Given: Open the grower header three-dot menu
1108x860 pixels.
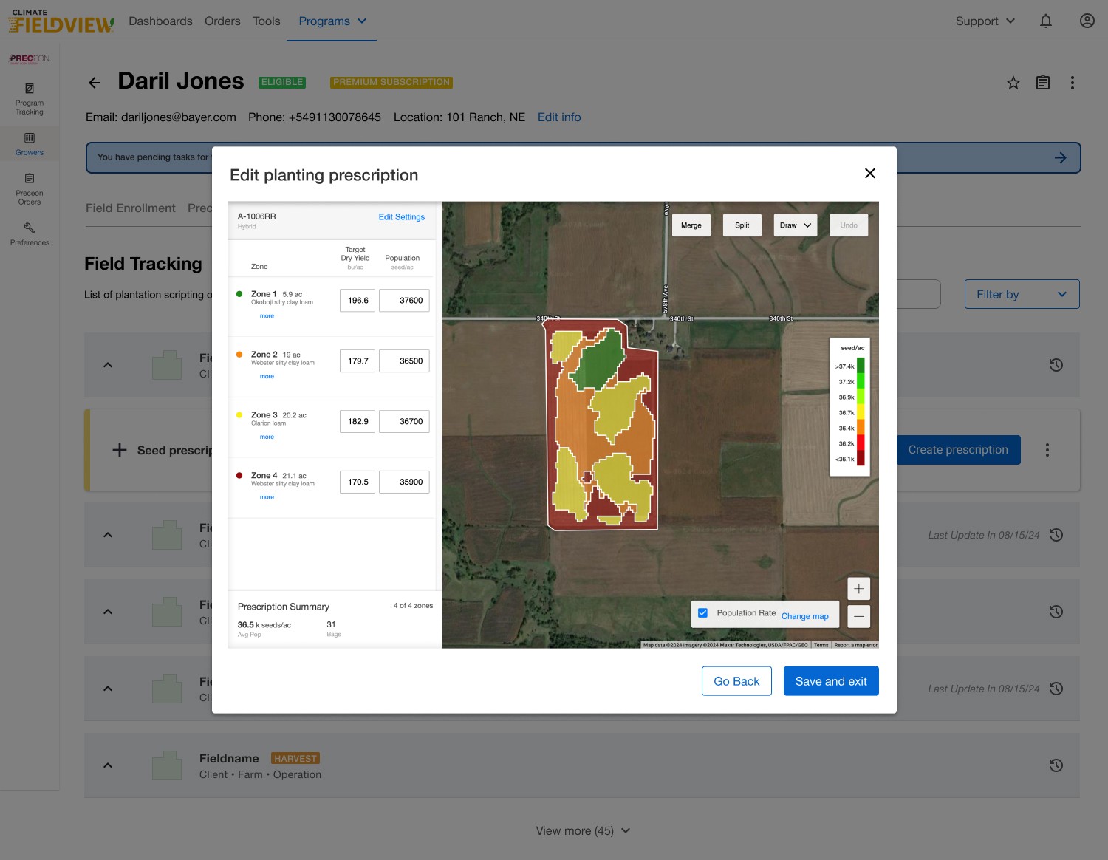Looking at the screenshot, I should (x=1073, y=83).
